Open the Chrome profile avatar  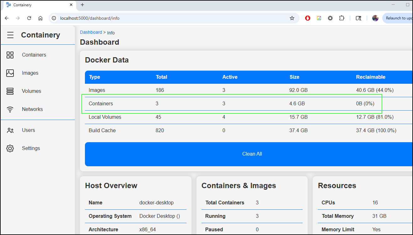[375, 18]
